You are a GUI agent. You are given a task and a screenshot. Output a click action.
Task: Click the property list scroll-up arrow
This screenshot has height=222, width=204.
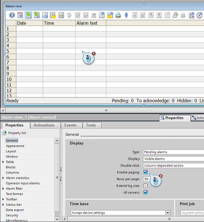point(57,141)
